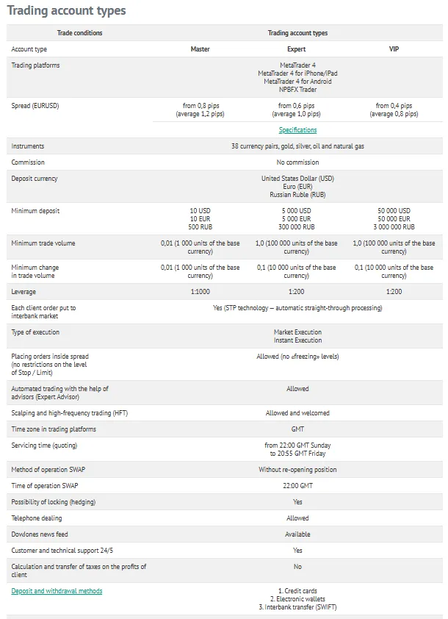Image resolution: width=448 pixels, height=619 pixels.
Task: Click the Master minimum deposit amounts
Action: pyautogui.click(x=200, y=219)
